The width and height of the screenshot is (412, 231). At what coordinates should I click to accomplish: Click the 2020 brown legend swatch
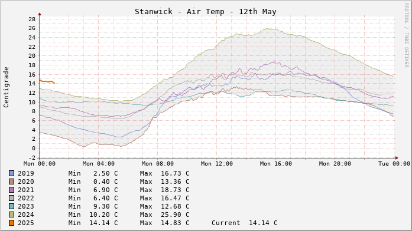coord(12,181)
